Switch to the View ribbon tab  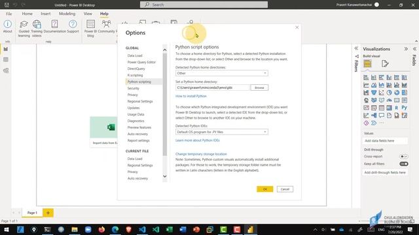tap(88, 14)
